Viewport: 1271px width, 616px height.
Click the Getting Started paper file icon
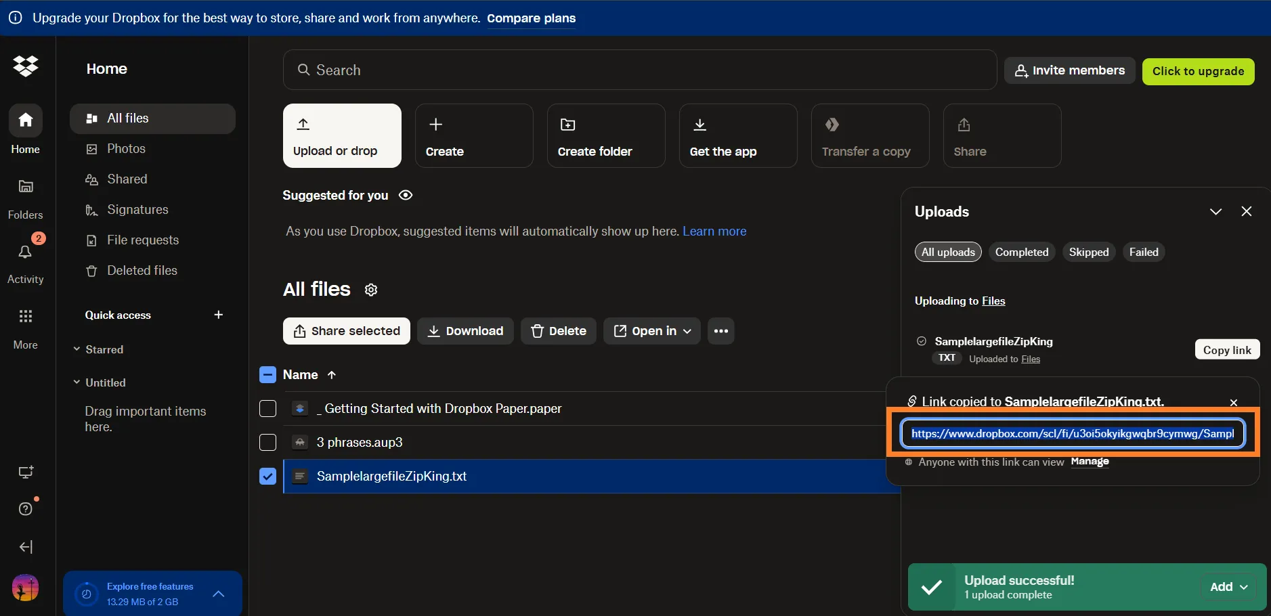point(300,408)
